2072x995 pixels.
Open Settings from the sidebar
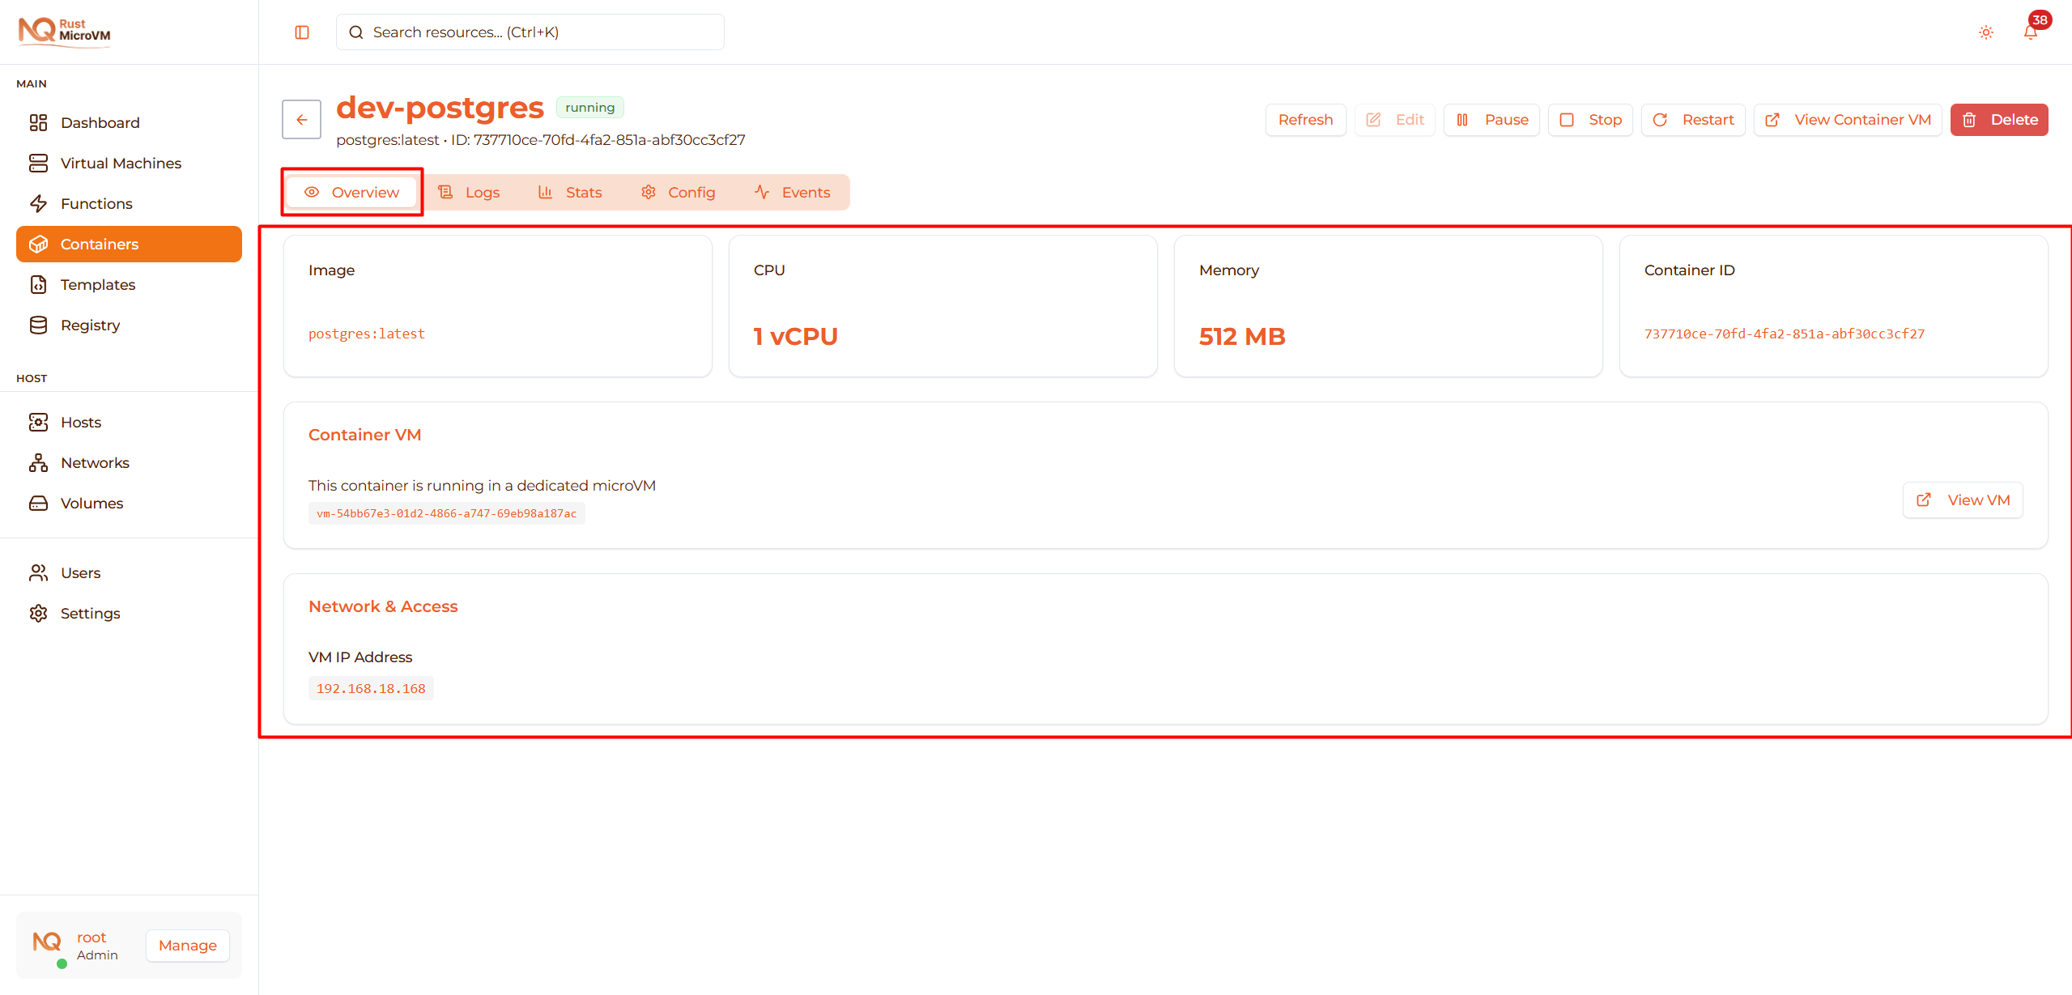pyautogui.click(x=89, y=613)
